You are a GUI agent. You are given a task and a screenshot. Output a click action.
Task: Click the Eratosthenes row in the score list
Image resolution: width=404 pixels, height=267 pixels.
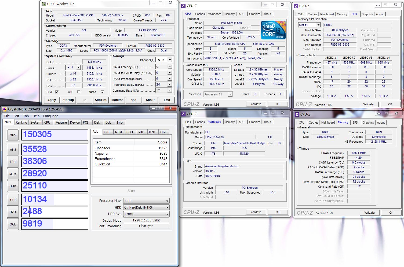point(131,159)
